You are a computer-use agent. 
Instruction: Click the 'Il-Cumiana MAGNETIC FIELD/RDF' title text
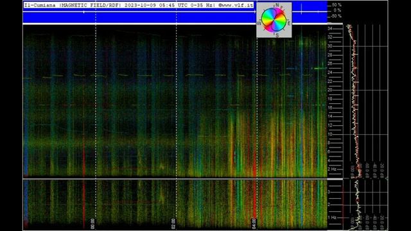click(73, 5)
